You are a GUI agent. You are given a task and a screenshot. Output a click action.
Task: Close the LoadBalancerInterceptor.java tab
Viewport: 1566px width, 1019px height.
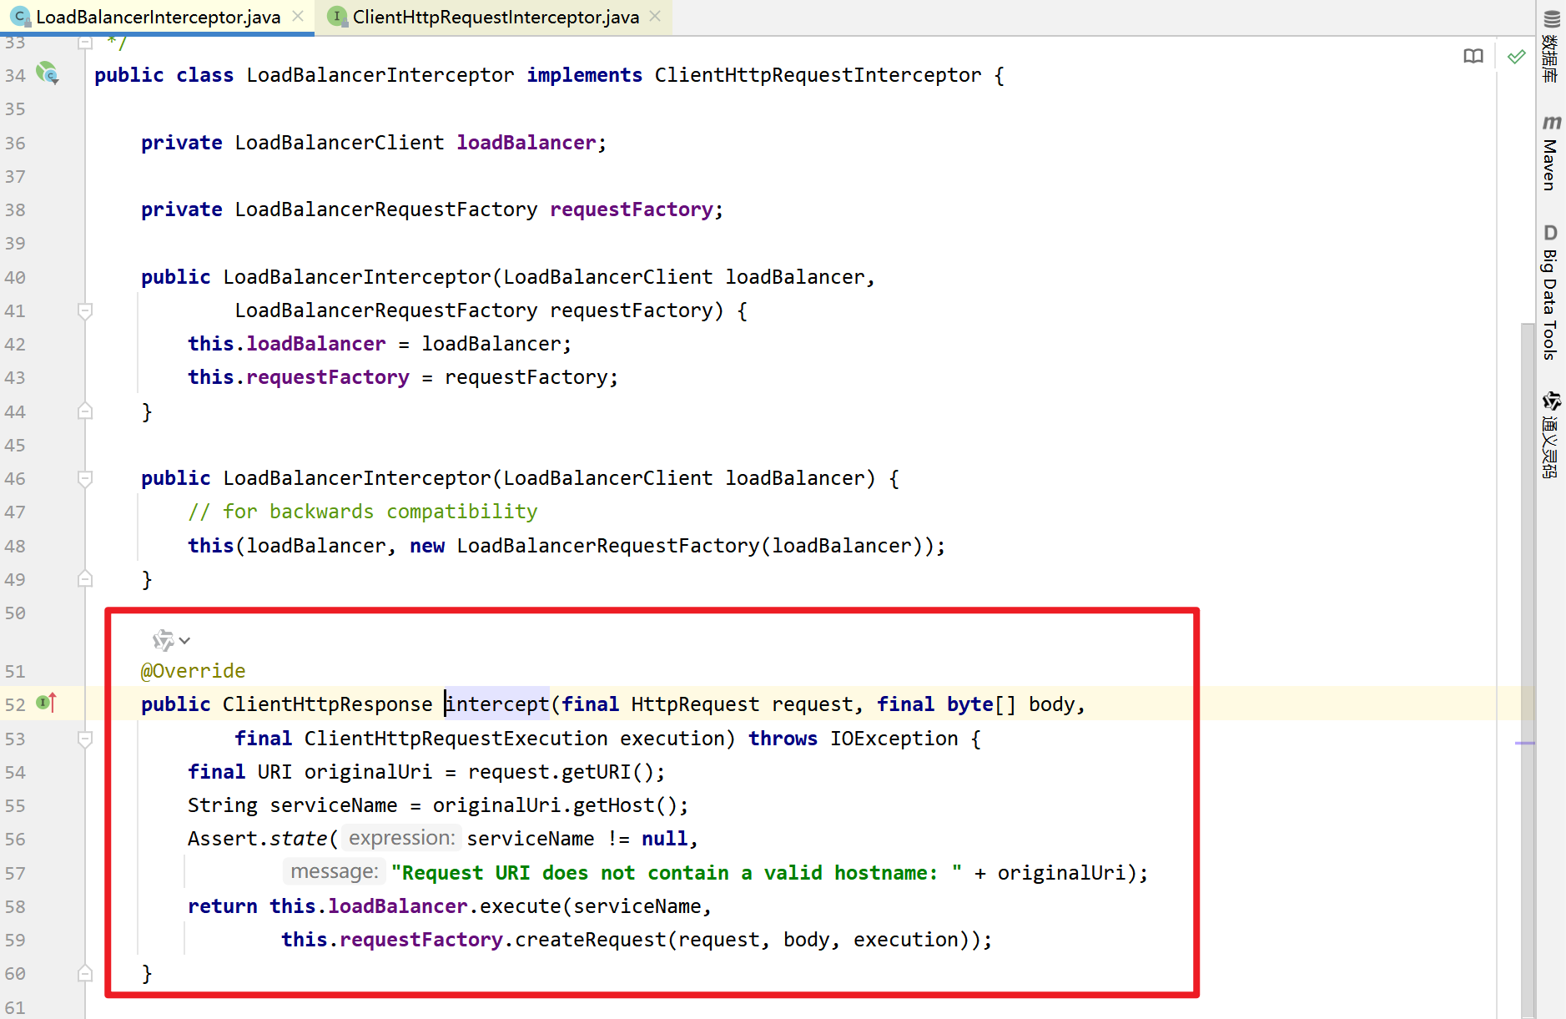(298, 17)
